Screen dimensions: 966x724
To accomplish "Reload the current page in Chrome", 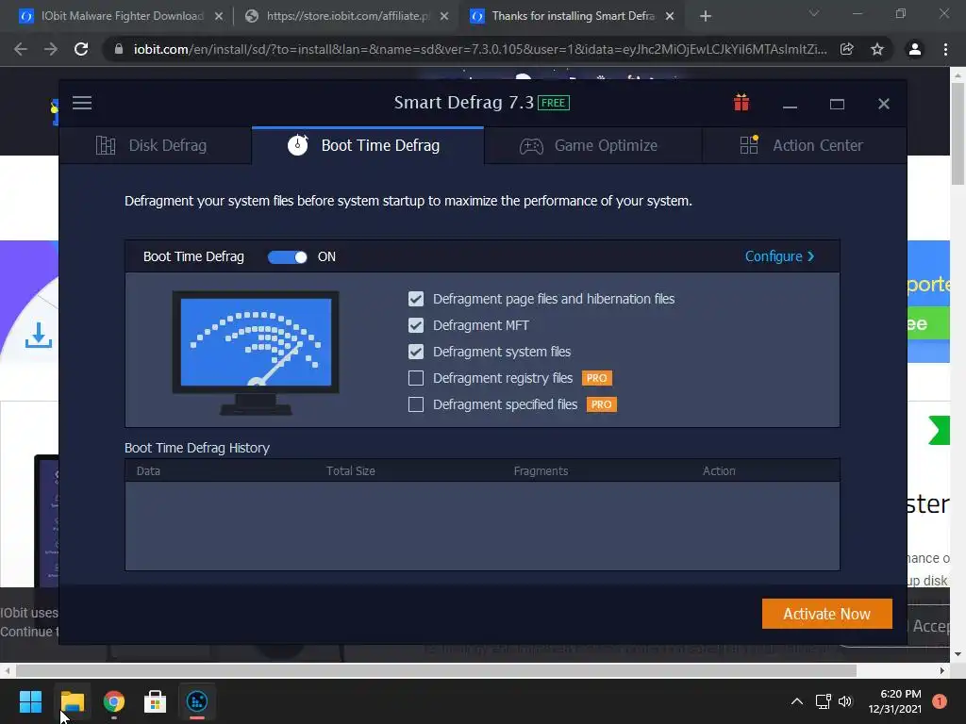I will click(81, 49).
